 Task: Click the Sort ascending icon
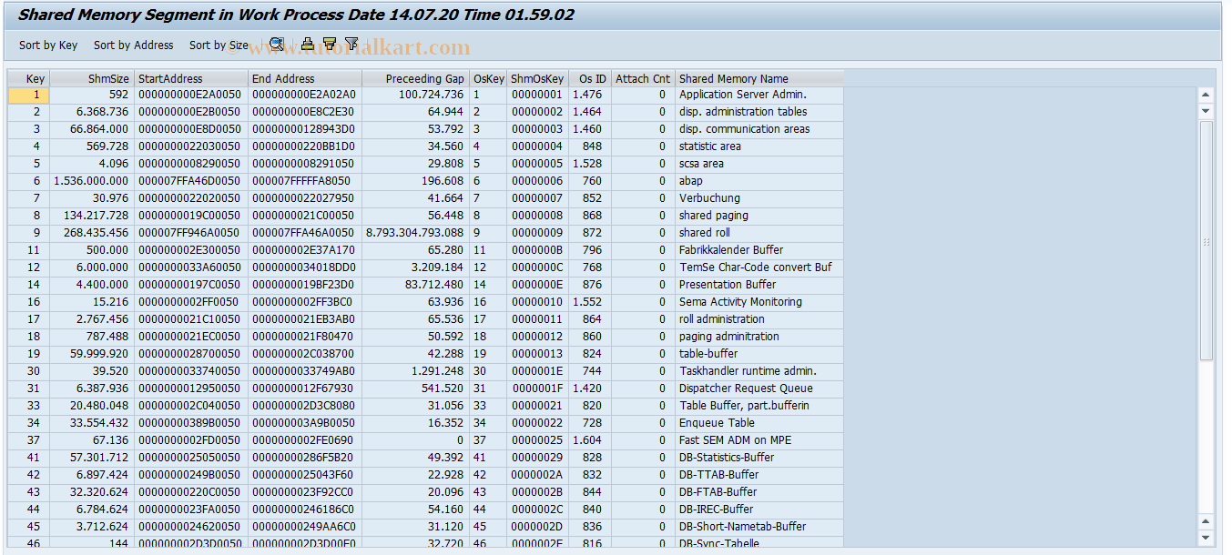308,44
